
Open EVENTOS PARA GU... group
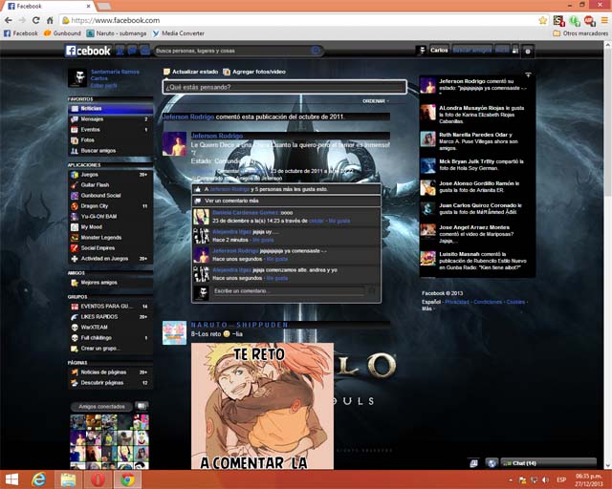point(110,307)
